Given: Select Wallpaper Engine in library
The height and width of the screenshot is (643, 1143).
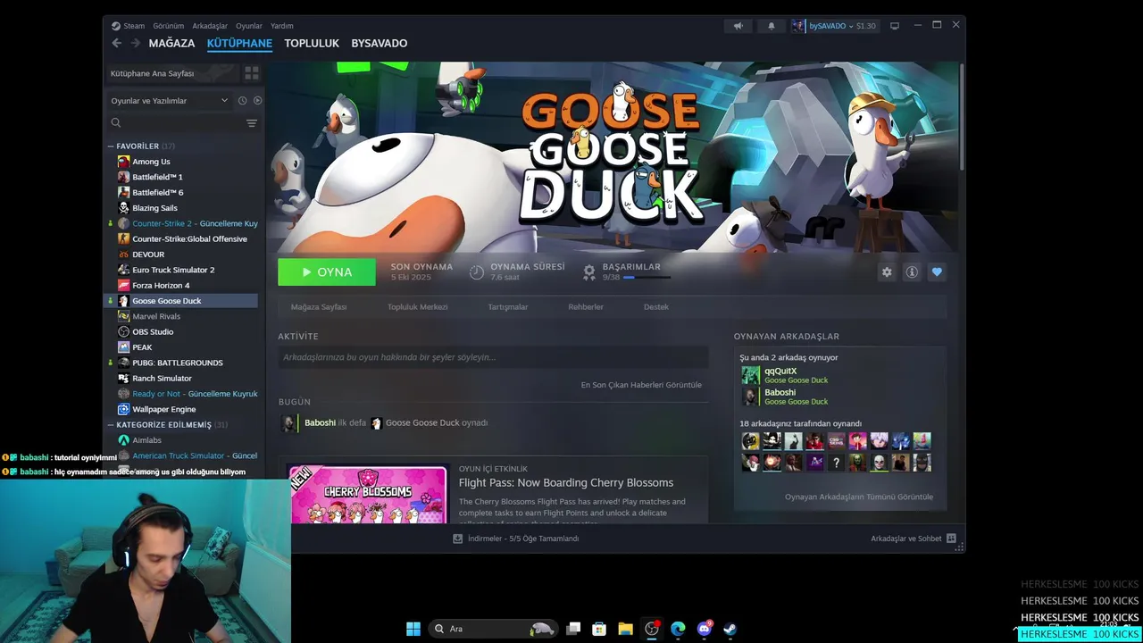Looking at the screenshot, I should pos(163,409).
